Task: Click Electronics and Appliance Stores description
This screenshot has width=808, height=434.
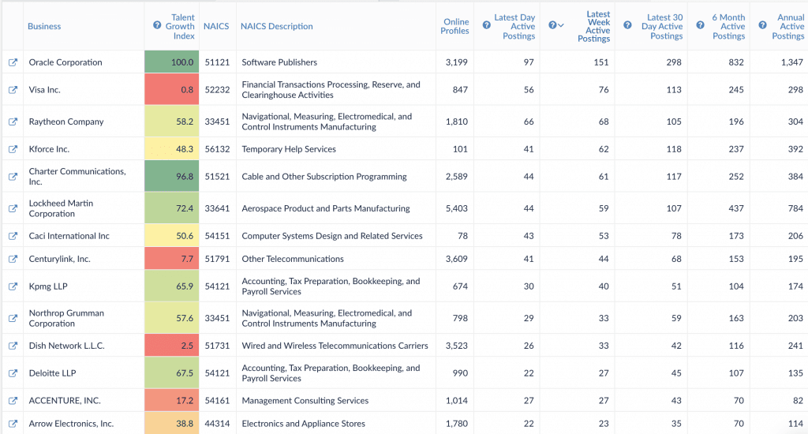Action: [x=304, y=424]
